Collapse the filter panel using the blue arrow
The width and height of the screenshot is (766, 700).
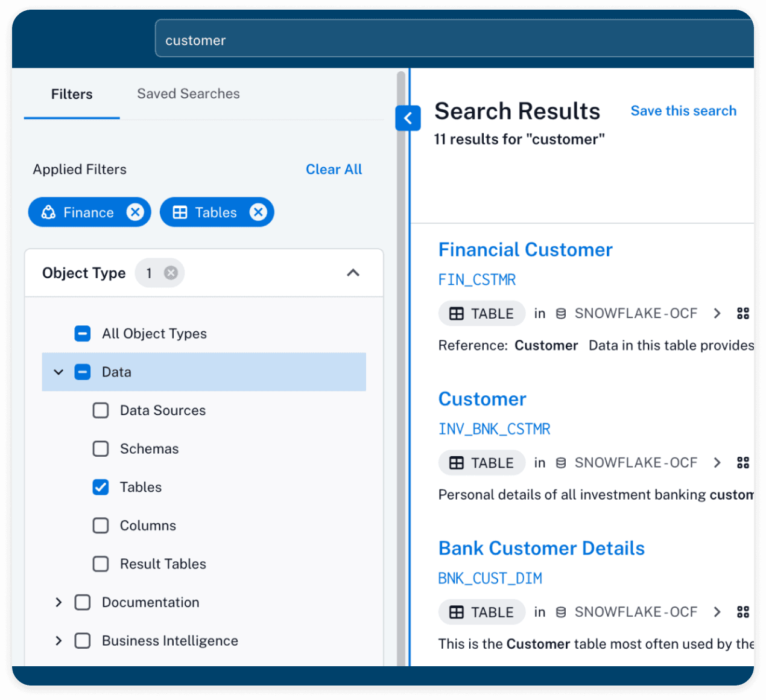coord(408,118)
